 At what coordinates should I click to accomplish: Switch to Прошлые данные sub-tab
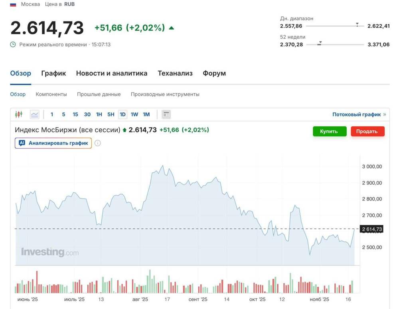tap(99, 94)
